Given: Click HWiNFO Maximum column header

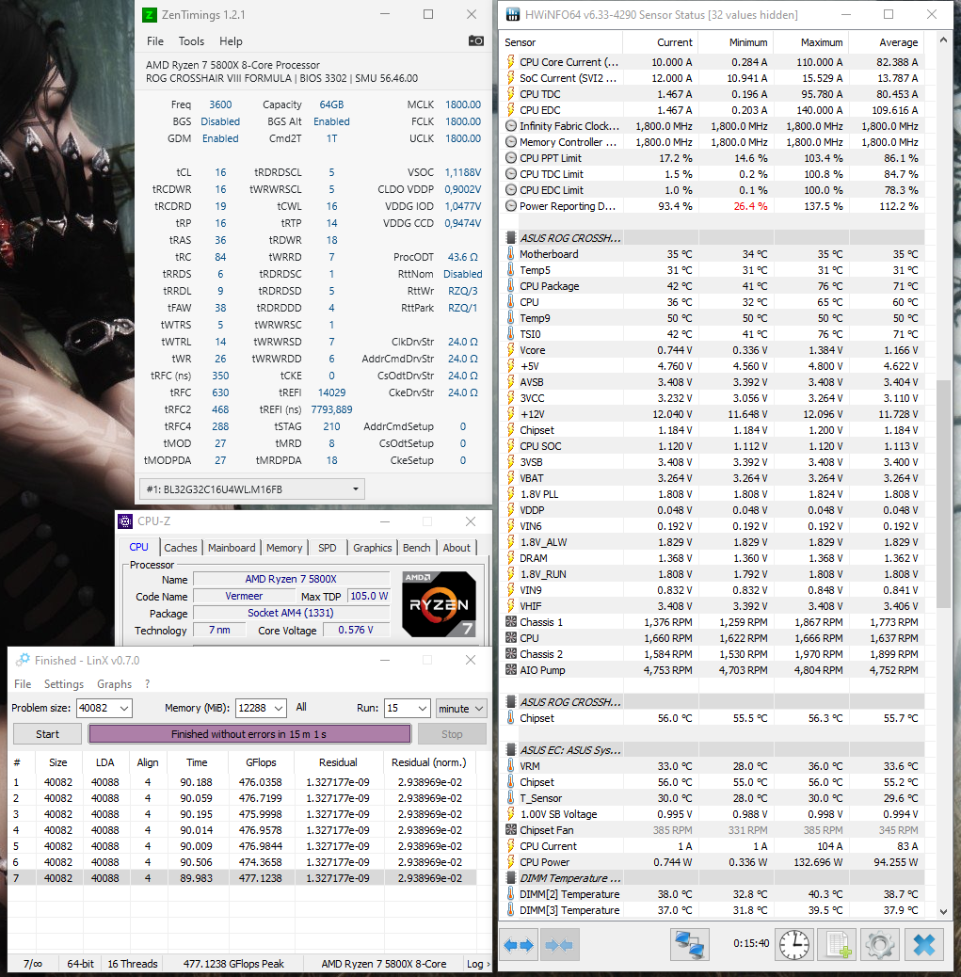Looking at the screenshot, I should [x=810, y=42].
